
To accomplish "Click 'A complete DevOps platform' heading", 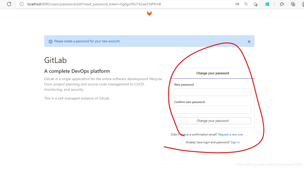I will click(x=77, y=71).
